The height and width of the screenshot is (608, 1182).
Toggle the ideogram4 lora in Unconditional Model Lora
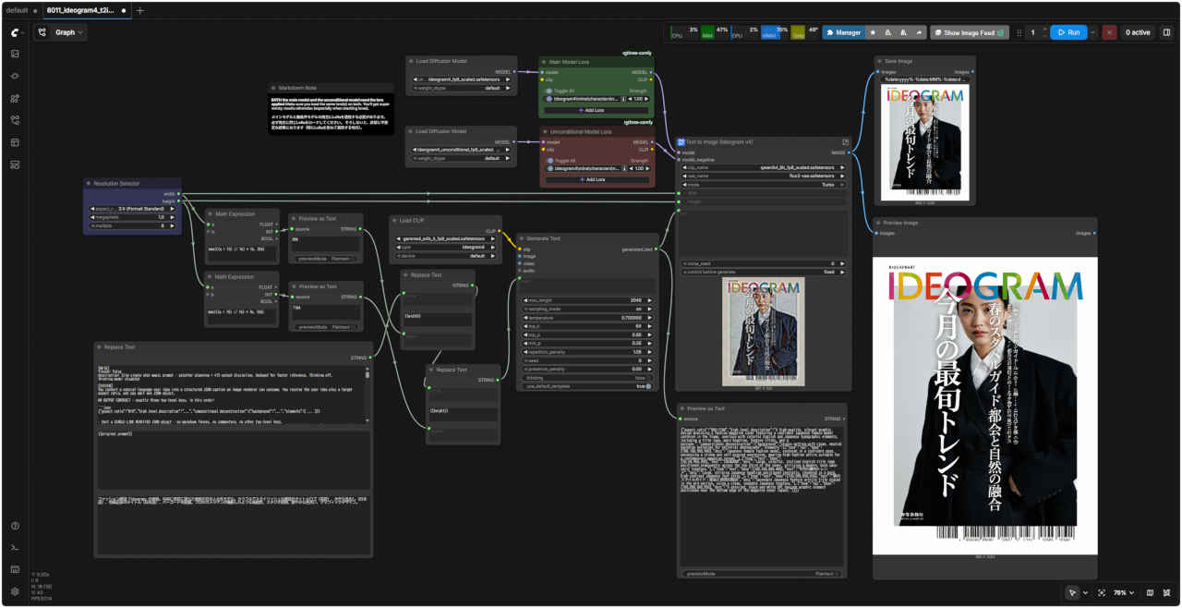click(x=549, y=168)
